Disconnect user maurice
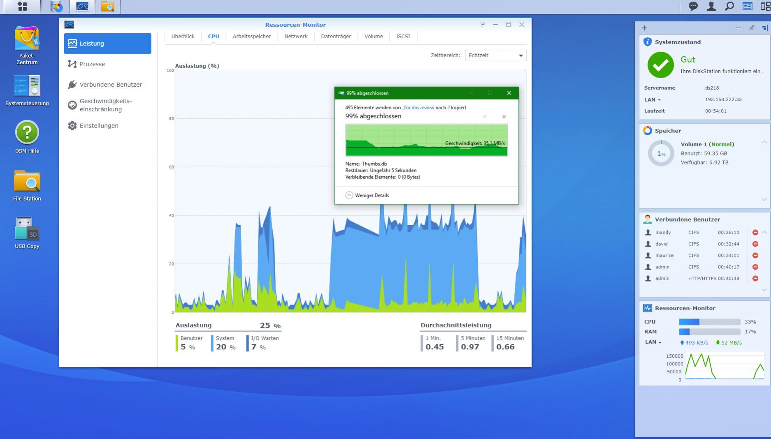Image resolution: width=771 pixels, height=439 pixels. (x=755, y=256)
